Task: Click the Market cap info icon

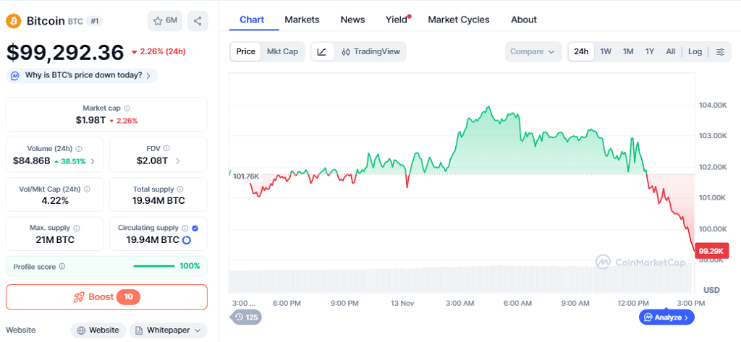Action: click(127, 108)
